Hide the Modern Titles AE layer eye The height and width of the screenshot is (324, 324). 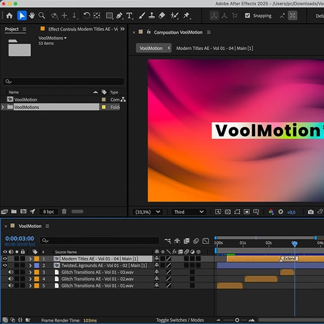[5, 259]
